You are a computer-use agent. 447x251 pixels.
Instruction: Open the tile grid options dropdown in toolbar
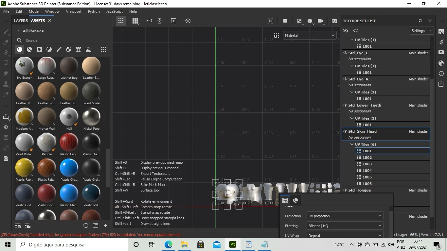tap(135, 21)
